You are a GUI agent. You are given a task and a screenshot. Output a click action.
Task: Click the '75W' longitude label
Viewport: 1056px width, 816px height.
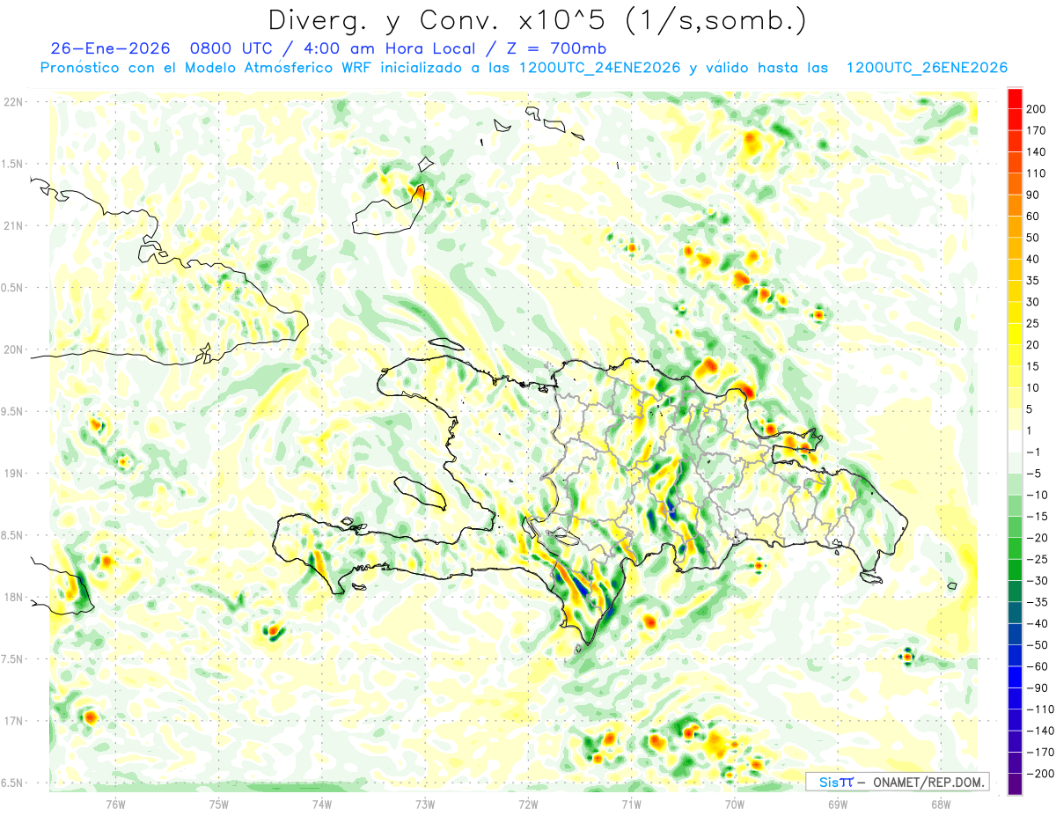218,803
